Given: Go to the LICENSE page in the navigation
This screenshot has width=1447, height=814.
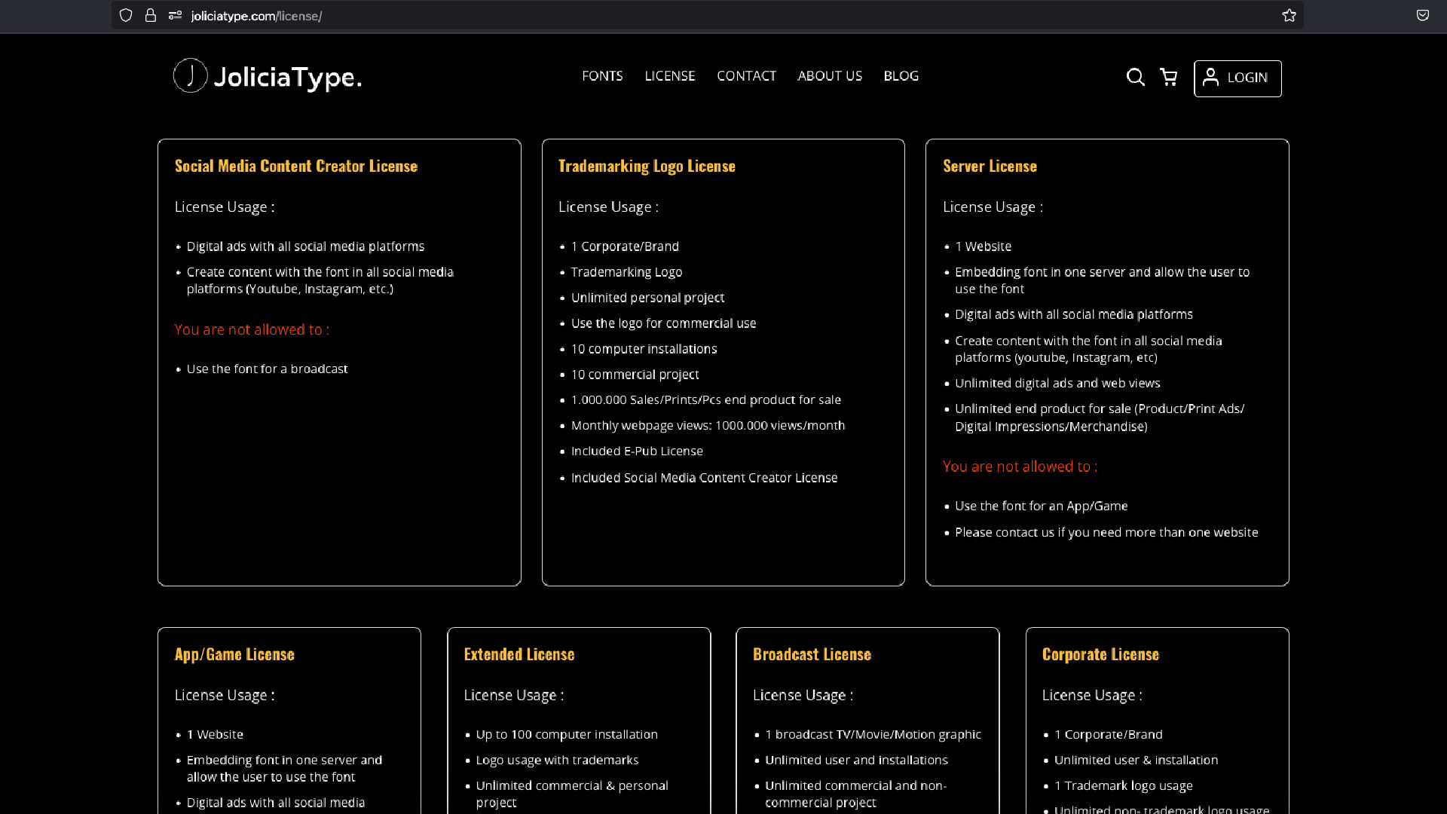Looking at the screenshot, I should 670,76.
